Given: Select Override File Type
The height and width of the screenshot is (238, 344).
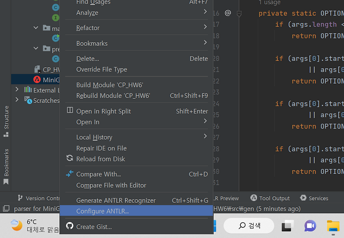Looking at the screenshot, I should coord(137,70).
